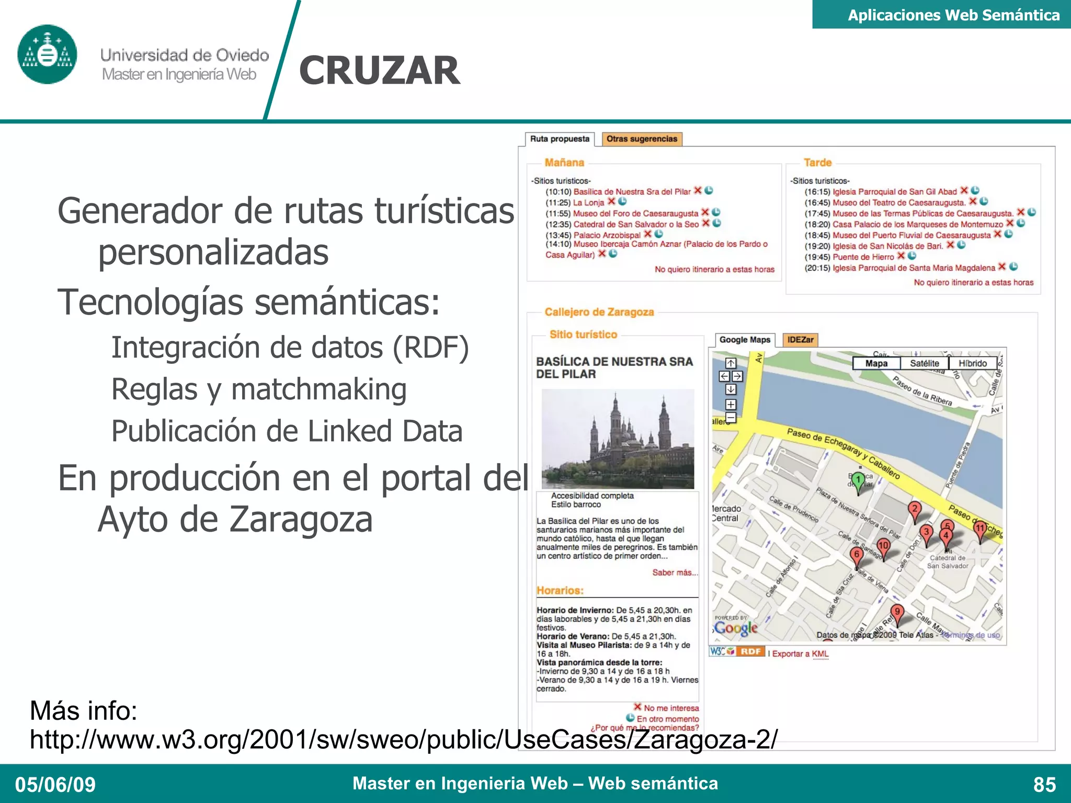Open Iglesia Parroquial de Santa Maria Magdalena link

pos(914,268)
